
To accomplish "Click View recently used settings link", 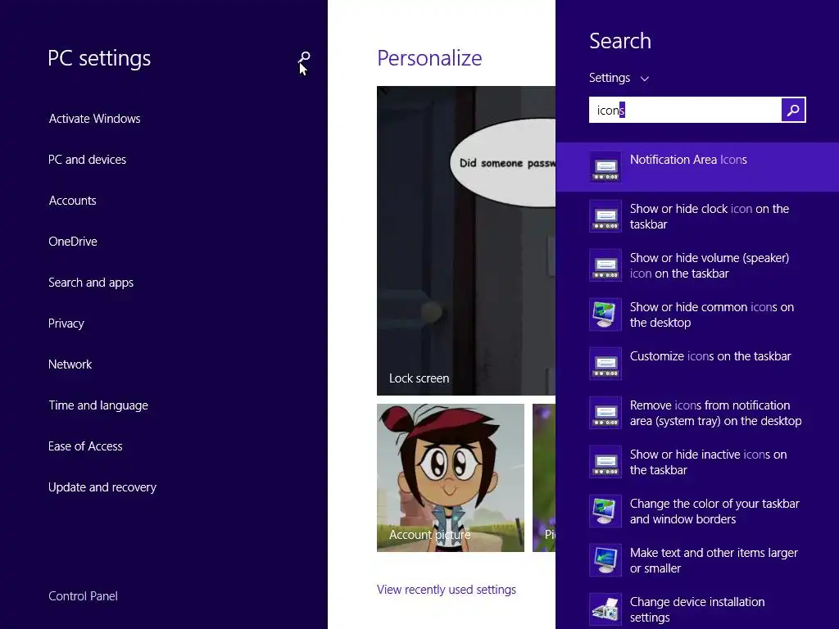I will click(x=447, y=590).
